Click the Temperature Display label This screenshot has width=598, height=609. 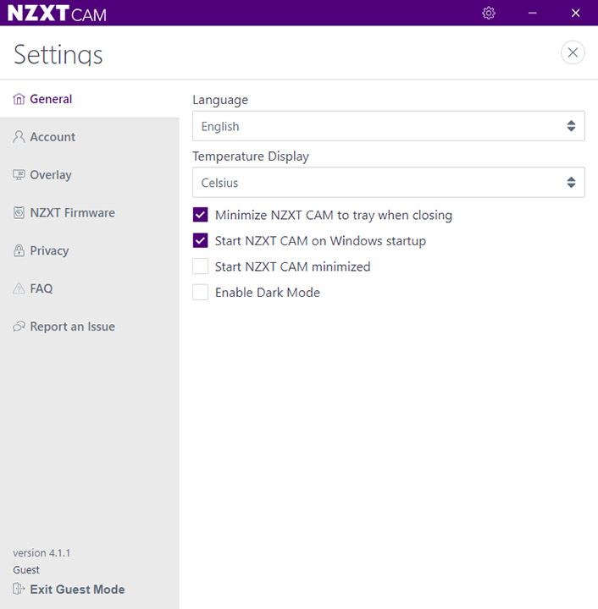[251, 156]
